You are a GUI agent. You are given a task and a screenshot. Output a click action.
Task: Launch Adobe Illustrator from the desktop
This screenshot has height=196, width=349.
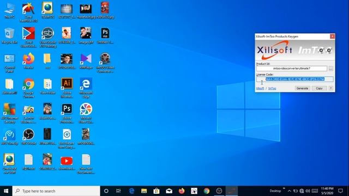point(67,88)
